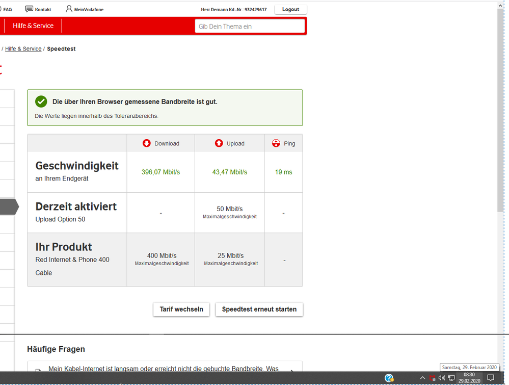509x385 pixels.
Task: Click the 396,07 Mbit/s download value
Action: tap(160, 172)
